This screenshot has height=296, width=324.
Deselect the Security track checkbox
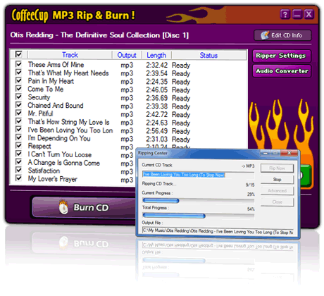18,97
